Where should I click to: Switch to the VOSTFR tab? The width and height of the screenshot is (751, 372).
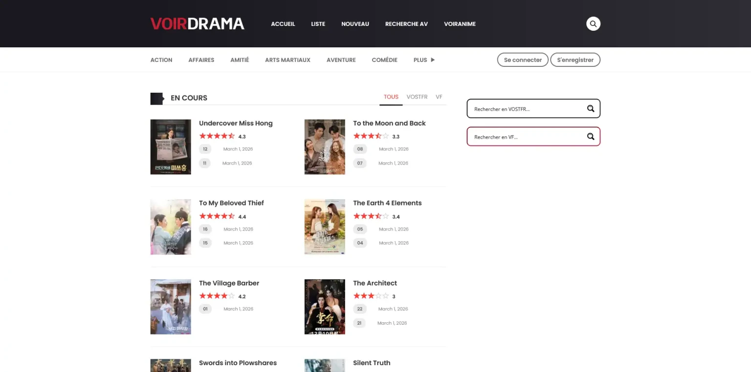coord(417,97)
